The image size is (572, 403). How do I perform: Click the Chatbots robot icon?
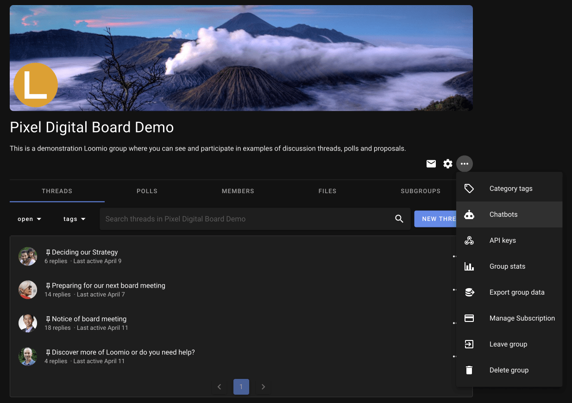(469, 214)
